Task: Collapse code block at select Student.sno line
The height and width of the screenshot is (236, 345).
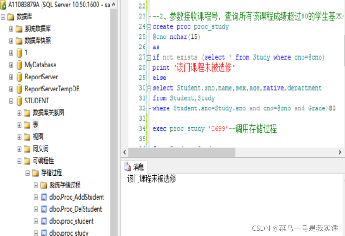Action: (149, 88)
